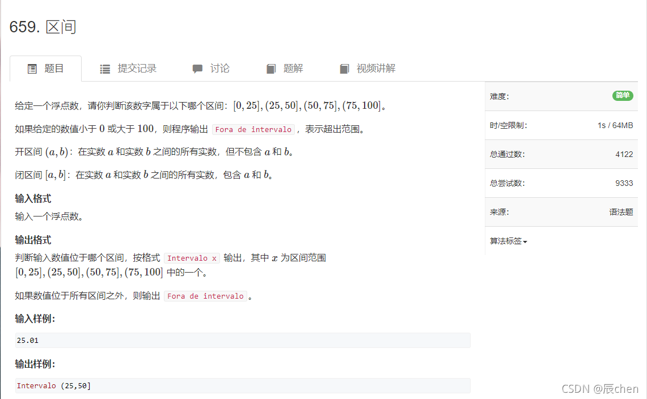Click the sample input 25.01 code box
Image resolution: width=647 pixels, height=399 pixels.
[x=243, y=341]
